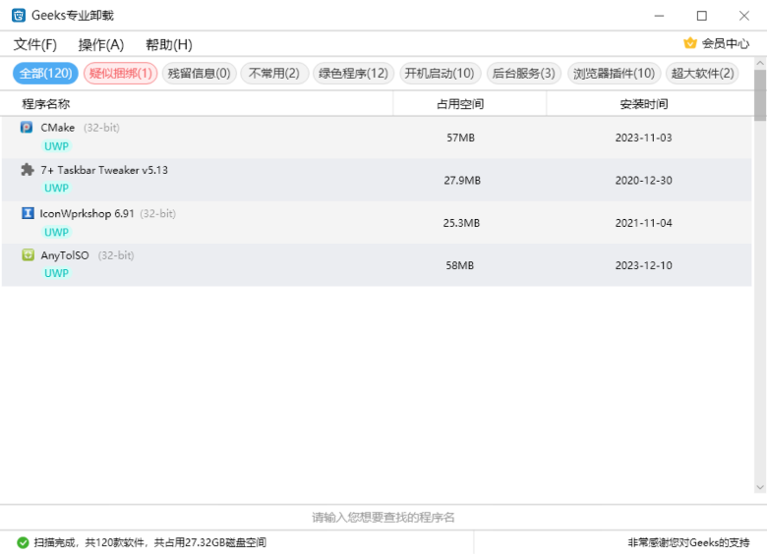767x556 pixels.
Task: Click the UWP tag under 7+ Taskbar Tweaker
Action: (x=56, y=188)
